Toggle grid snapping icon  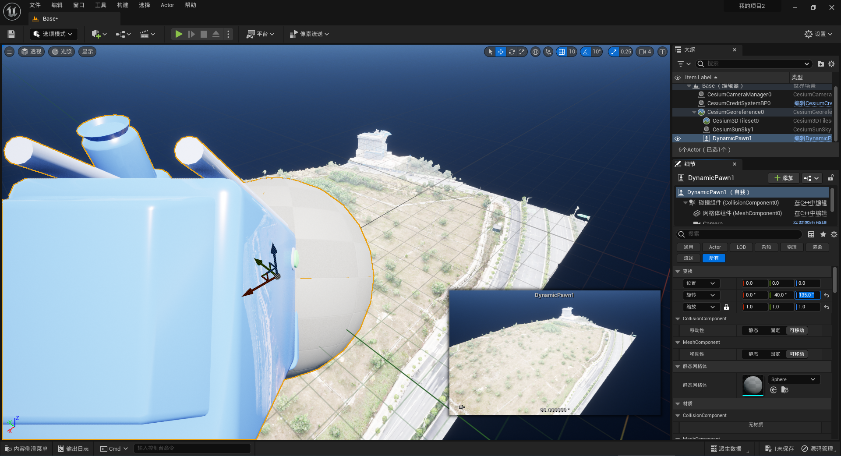[x=562, y=52]
